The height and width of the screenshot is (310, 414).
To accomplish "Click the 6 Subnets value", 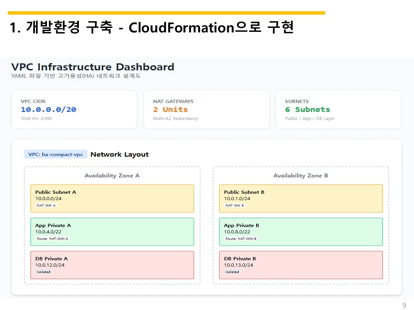I will point(307,109).
